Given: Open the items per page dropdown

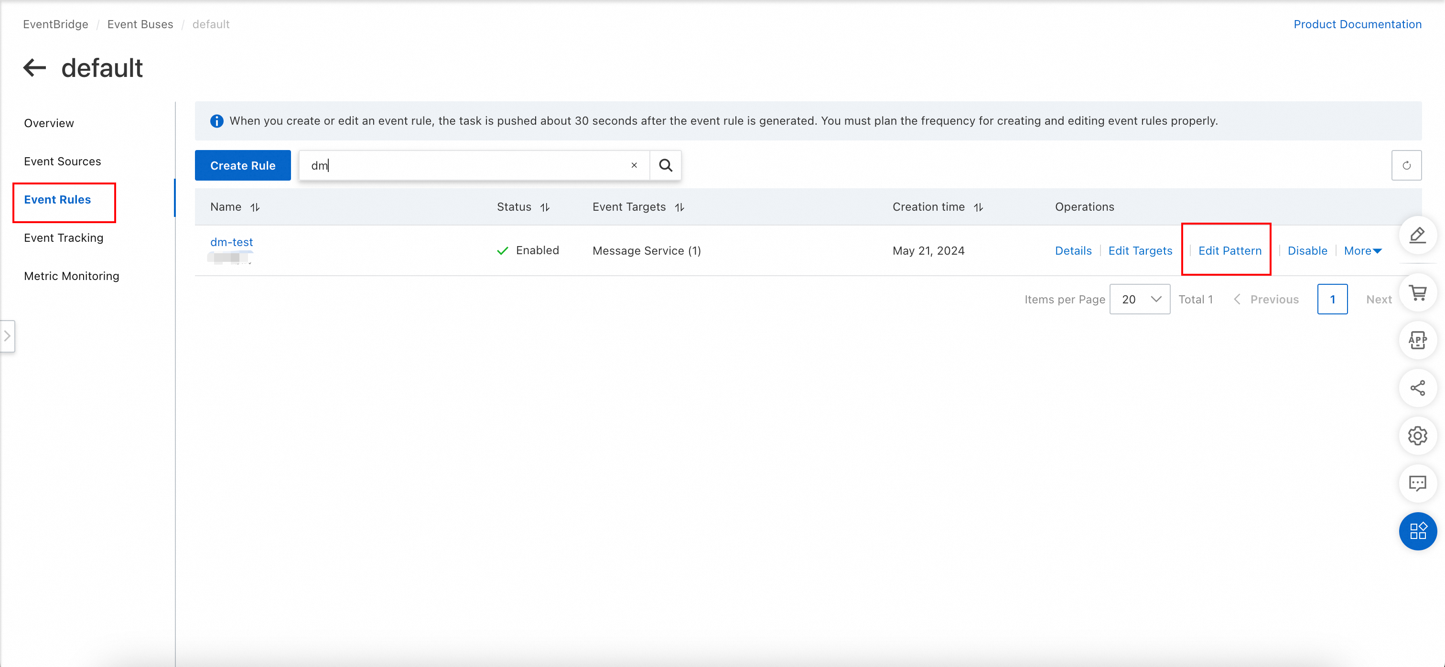Looking at the screenshot, I should [1139, 300].
